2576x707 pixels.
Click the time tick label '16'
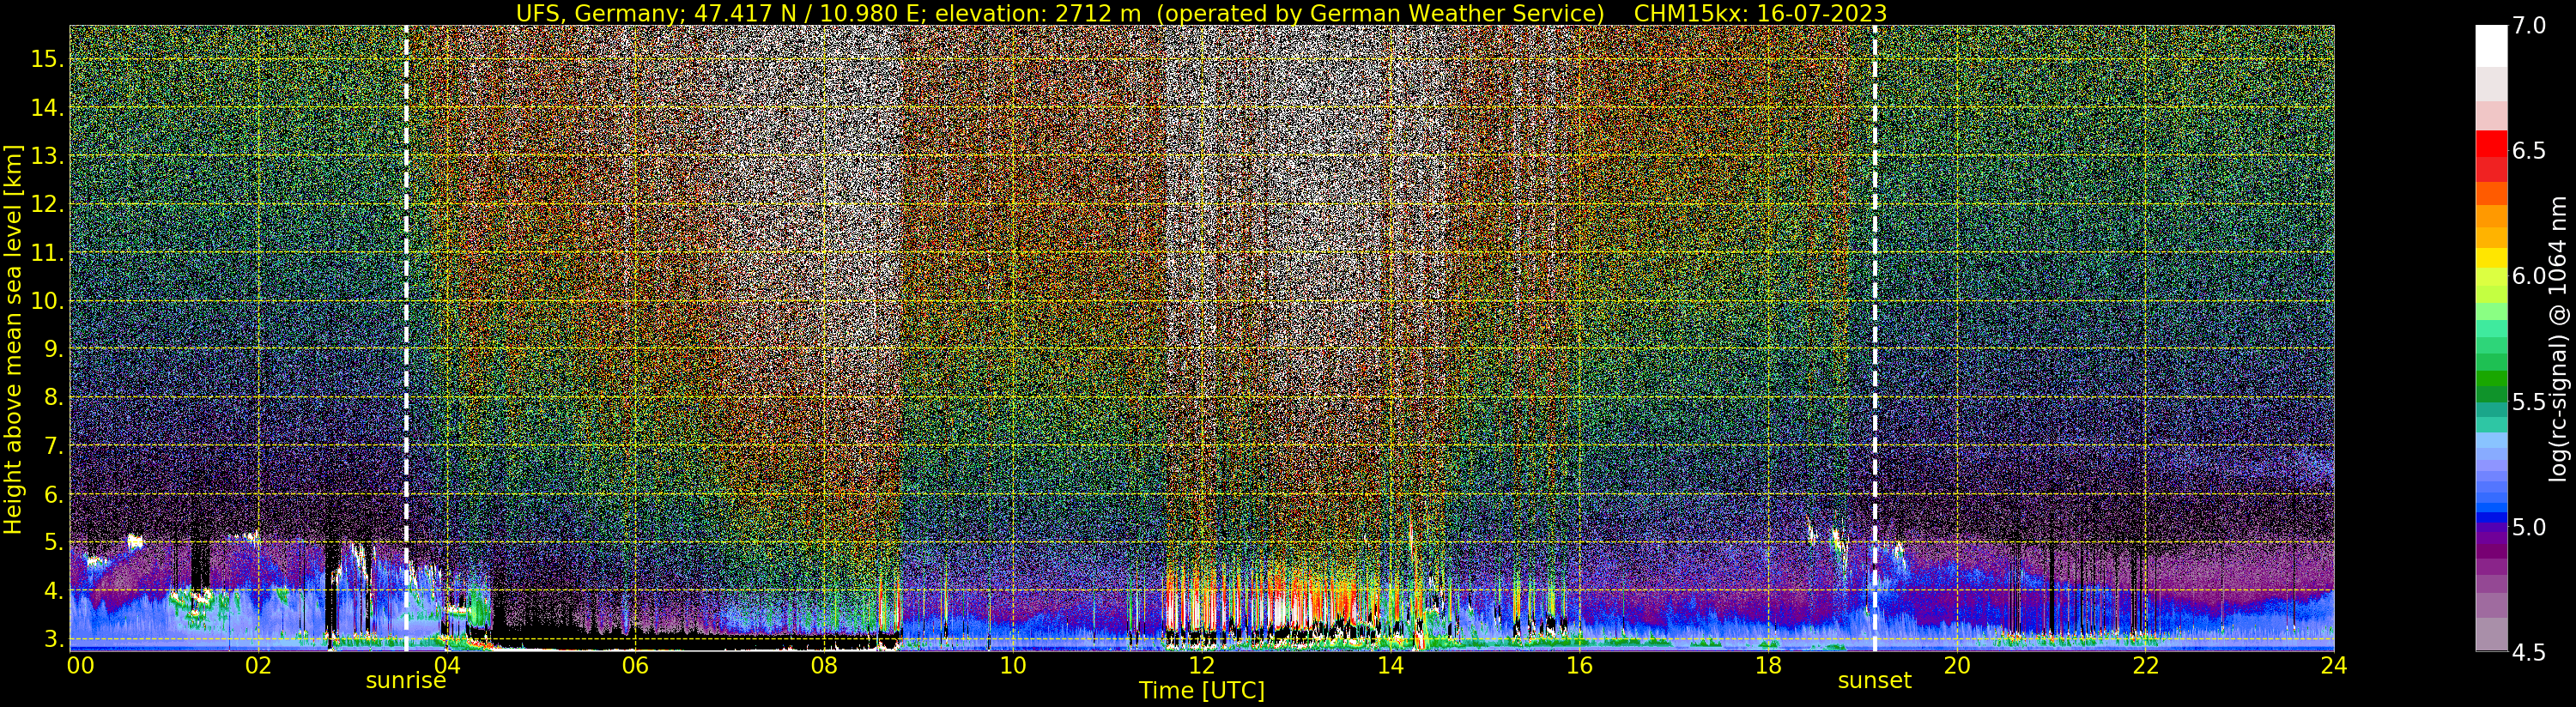(1579, 665)
